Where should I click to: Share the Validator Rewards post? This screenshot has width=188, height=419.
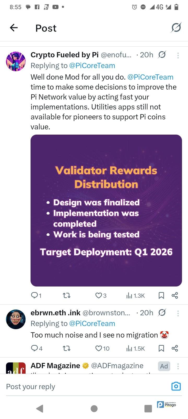pos(175,295)
